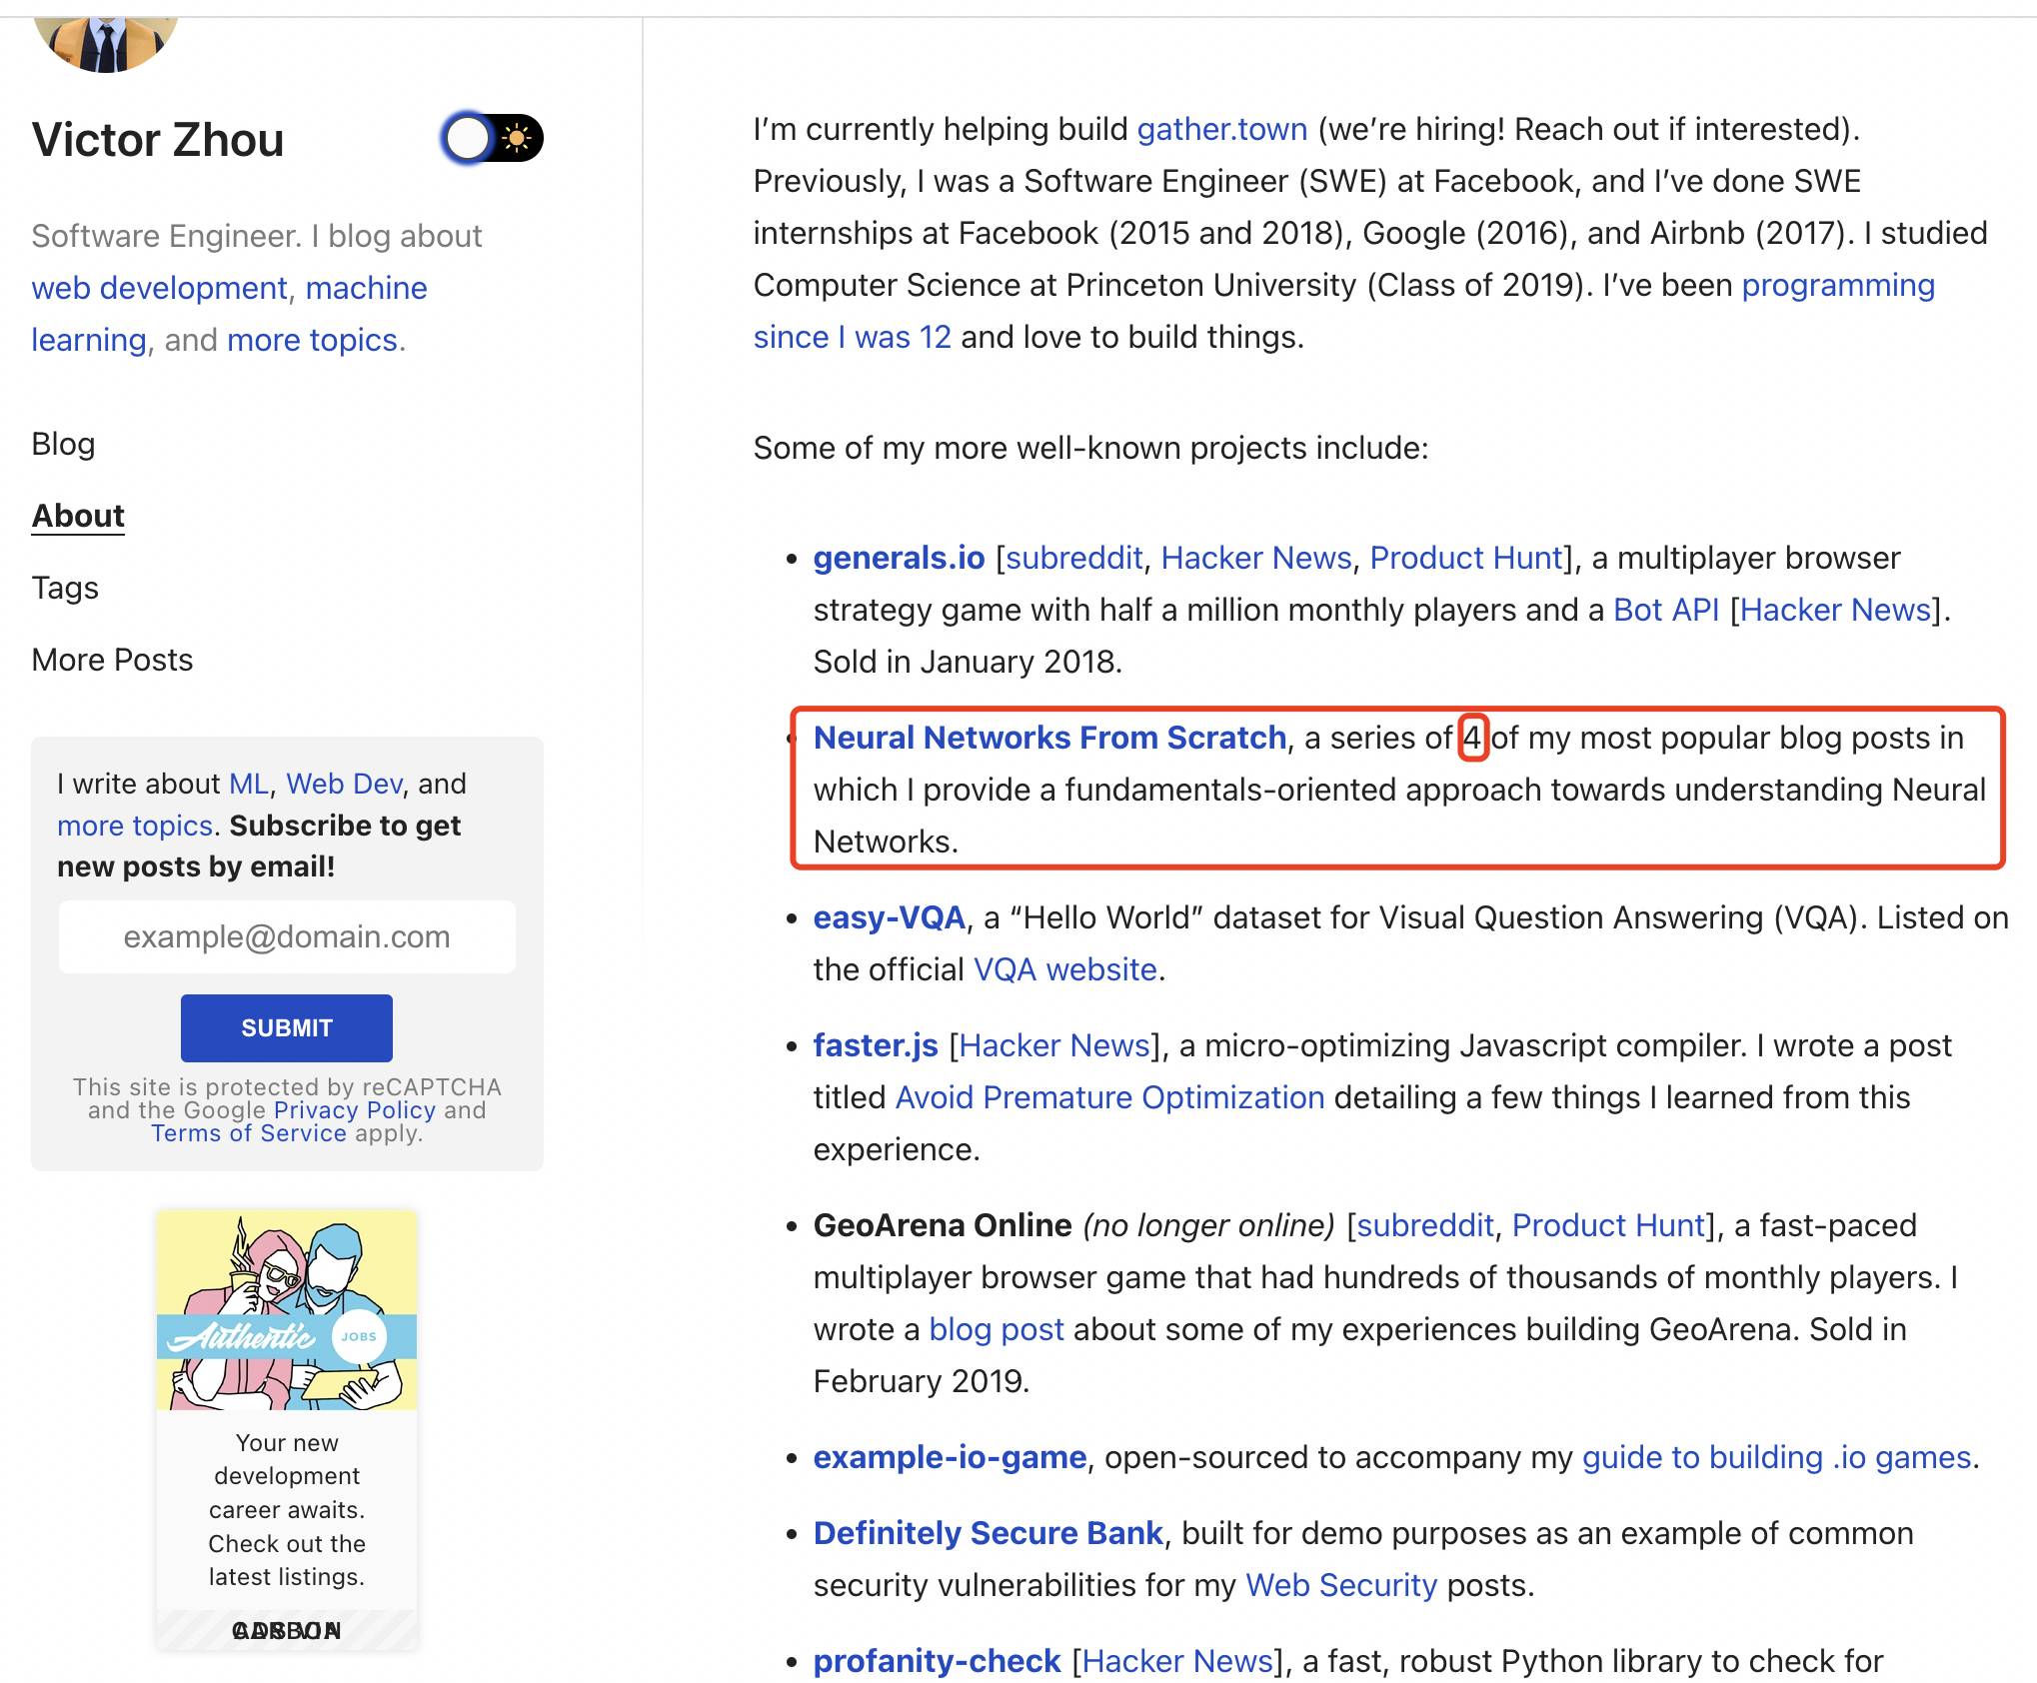Screen dimensions: 2037x1683
Task: Open the VQA website link
Action: pos(1065,969)
